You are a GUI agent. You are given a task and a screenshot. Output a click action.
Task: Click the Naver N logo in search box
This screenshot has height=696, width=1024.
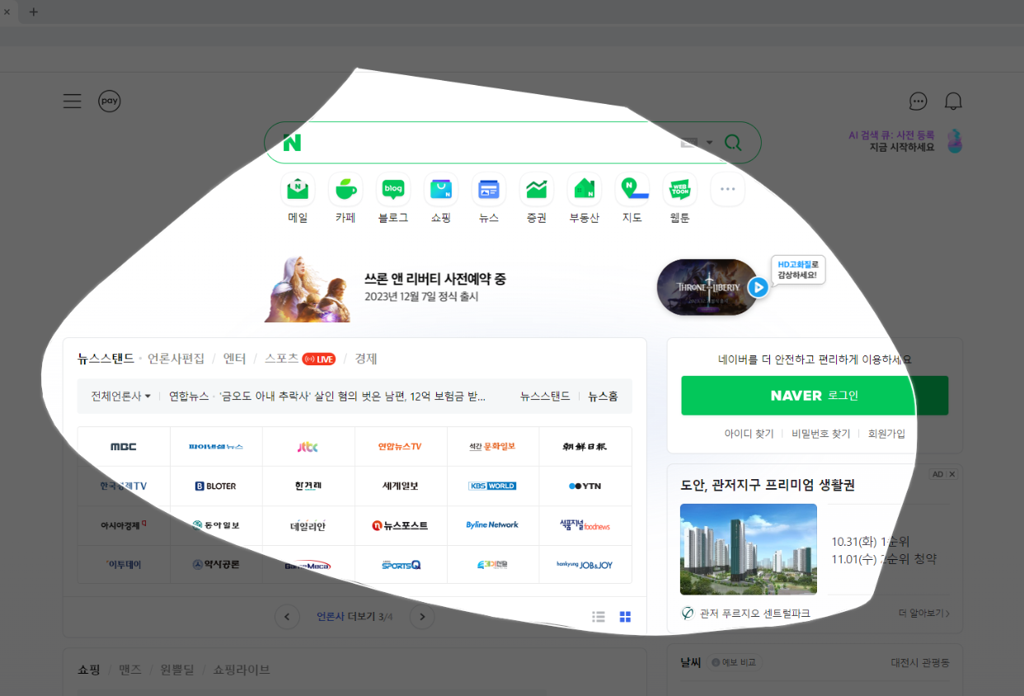(292, 143)
